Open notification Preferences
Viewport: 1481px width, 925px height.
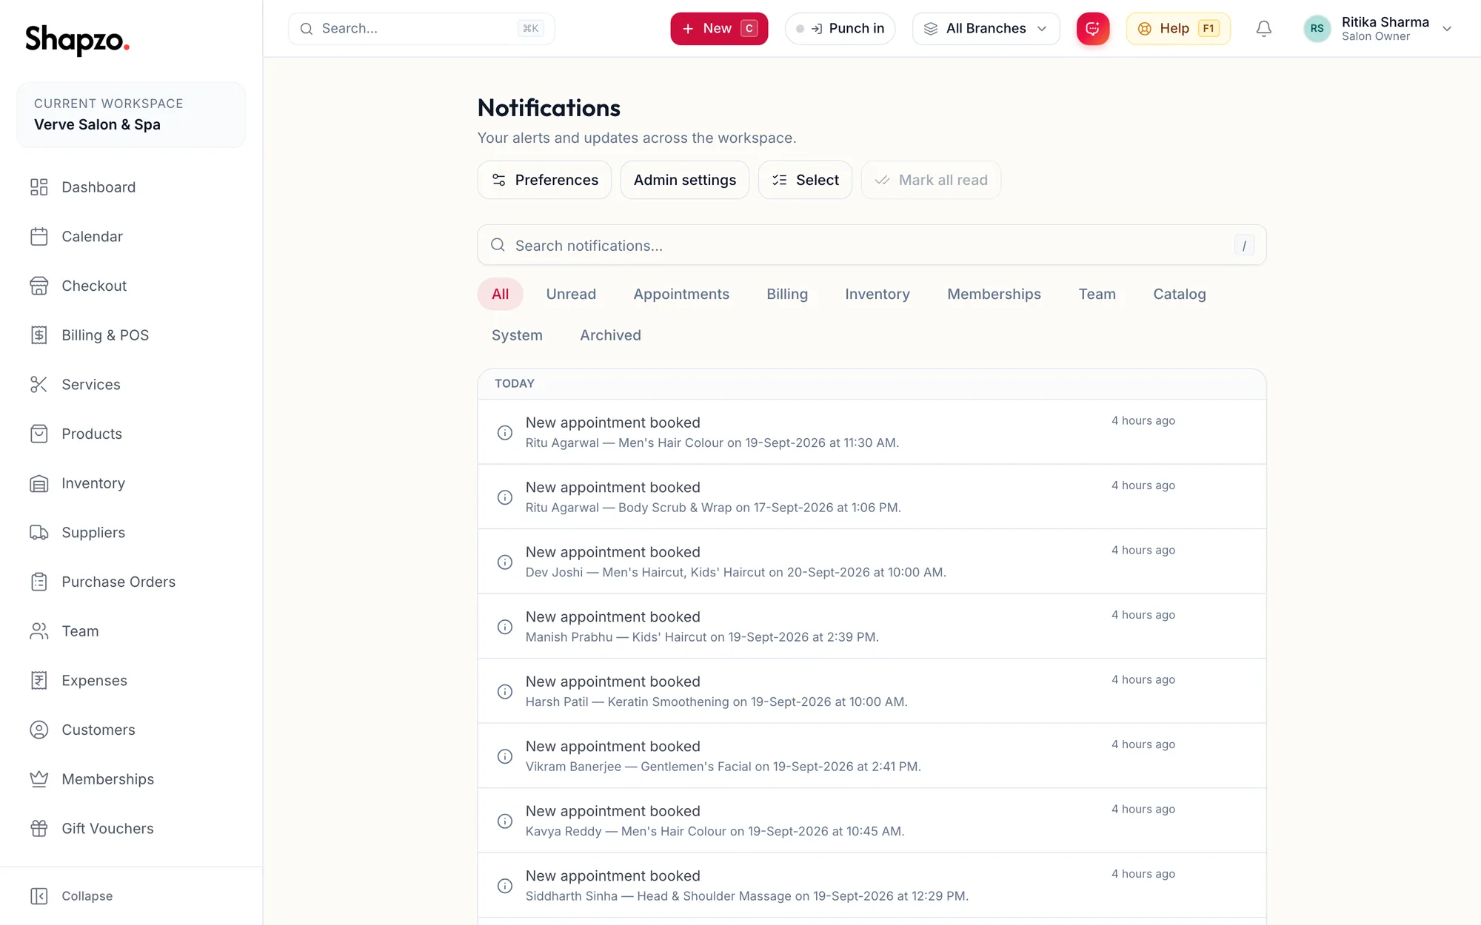(544, 180)
